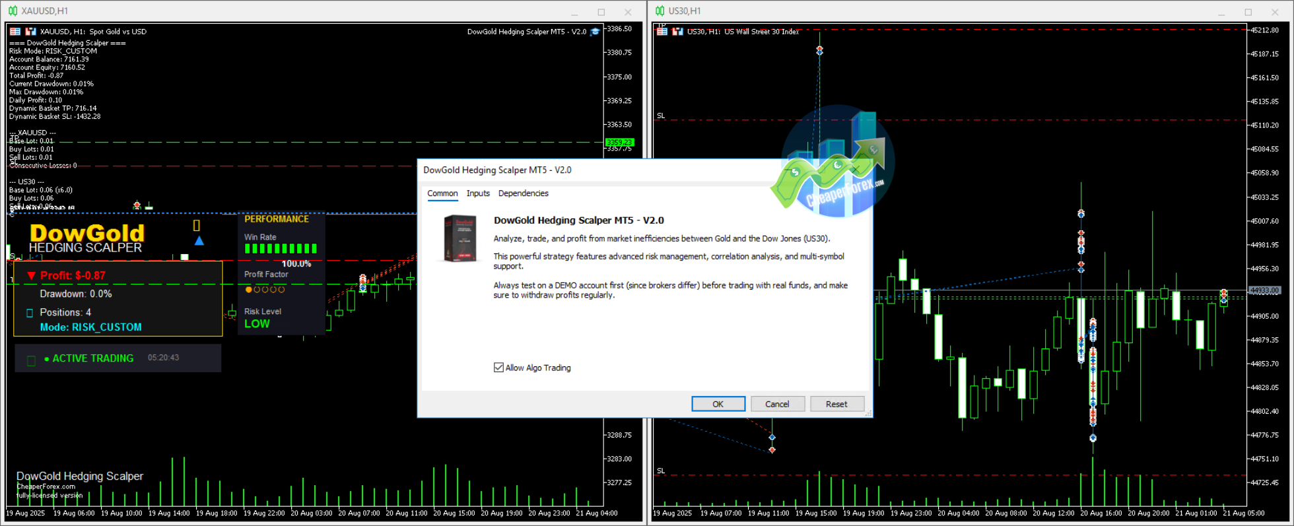Screen dimensions: 1294x526
Task: Click the Cancel button
Action: click(777, 404)
